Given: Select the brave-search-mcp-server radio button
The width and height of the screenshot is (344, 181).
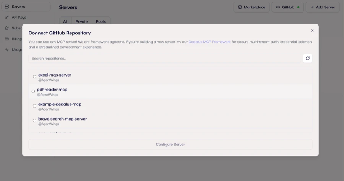Looking at the screenshot, I should (x=34, y=121).
